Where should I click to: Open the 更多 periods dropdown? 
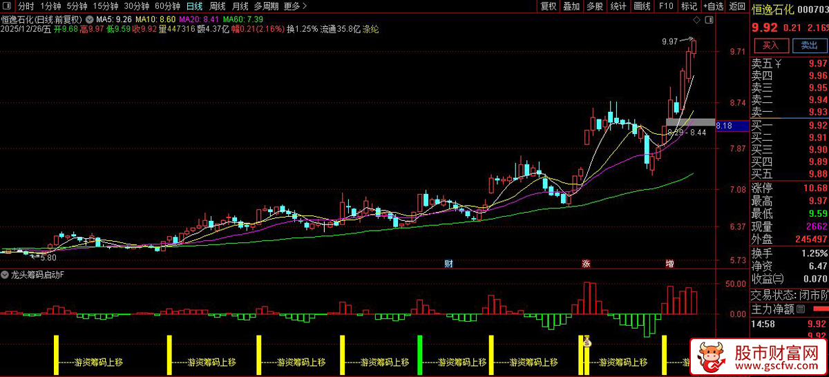[295, 6]
